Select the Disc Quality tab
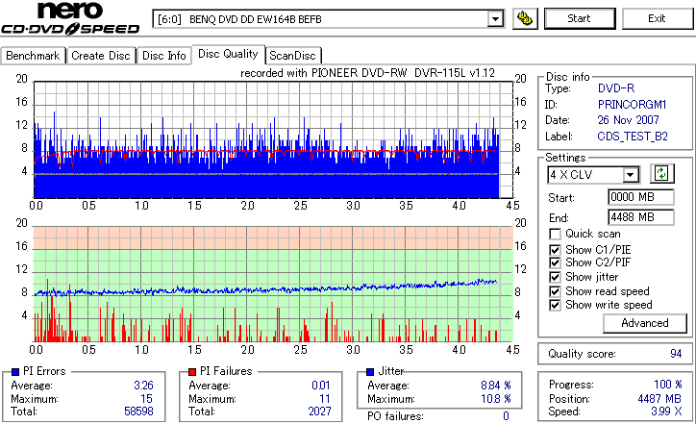This screenshot has height=424, width=696. tap(228, 54)
